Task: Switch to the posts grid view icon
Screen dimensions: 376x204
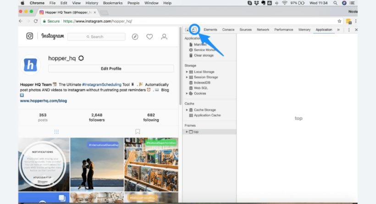Action: pos(56,132)
